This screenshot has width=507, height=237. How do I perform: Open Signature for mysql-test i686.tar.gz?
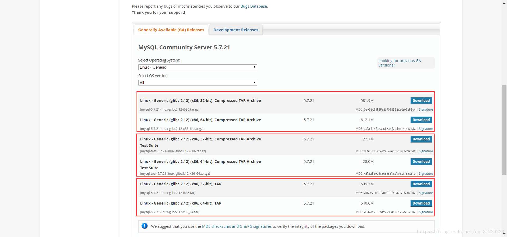point(426,151)
